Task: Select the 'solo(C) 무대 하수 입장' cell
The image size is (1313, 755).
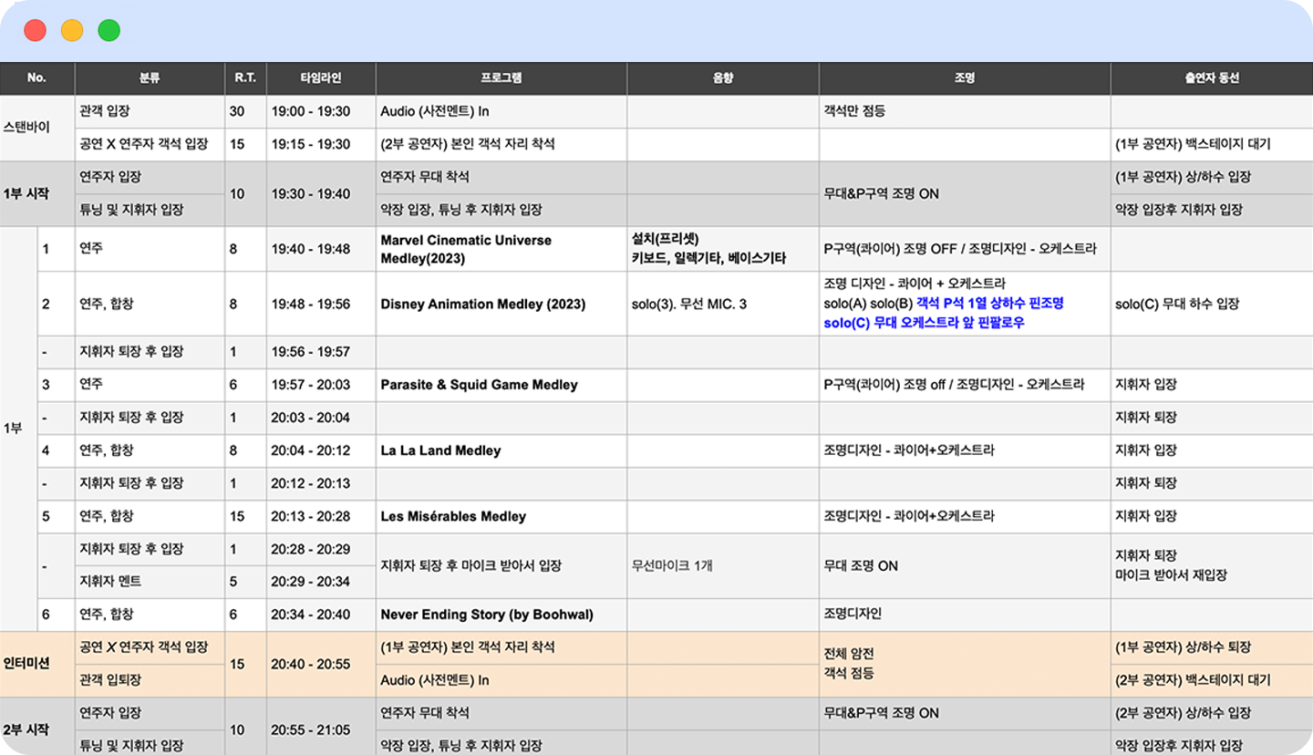Action: pyautogui.click(x=1211, y=304)
